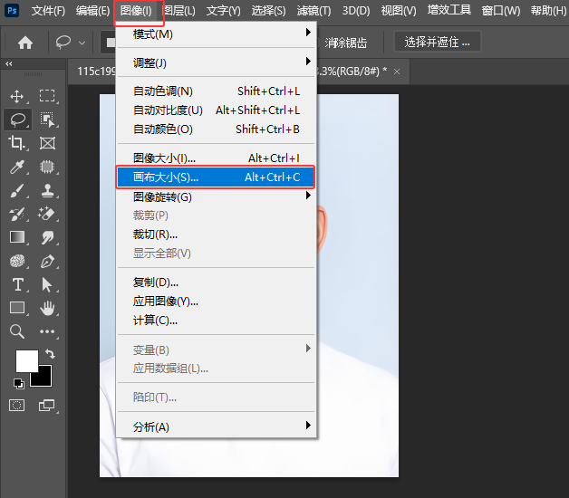Image resolution: width=569 pixels, height=498 pixels.
Task: Open the Lasso tool preset dropdown
Action: [82, 43]
